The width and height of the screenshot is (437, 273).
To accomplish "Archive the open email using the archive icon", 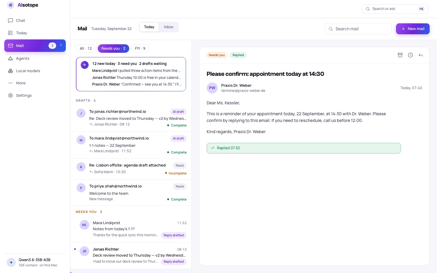I will (x=400, y=55).
